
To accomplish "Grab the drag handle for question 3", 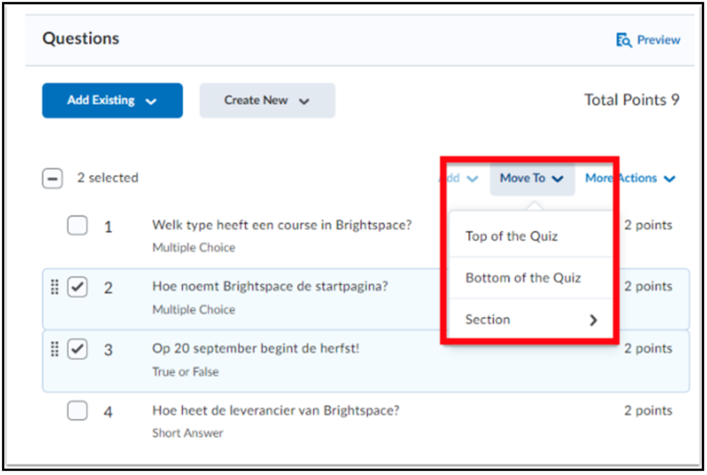I will coord(54,349).
